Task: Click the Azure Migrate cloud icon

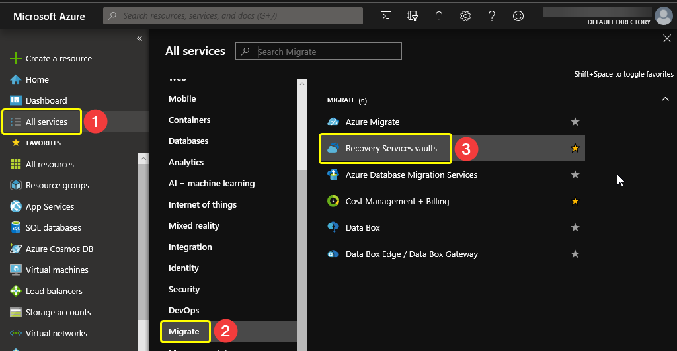Action: (333, 122)
